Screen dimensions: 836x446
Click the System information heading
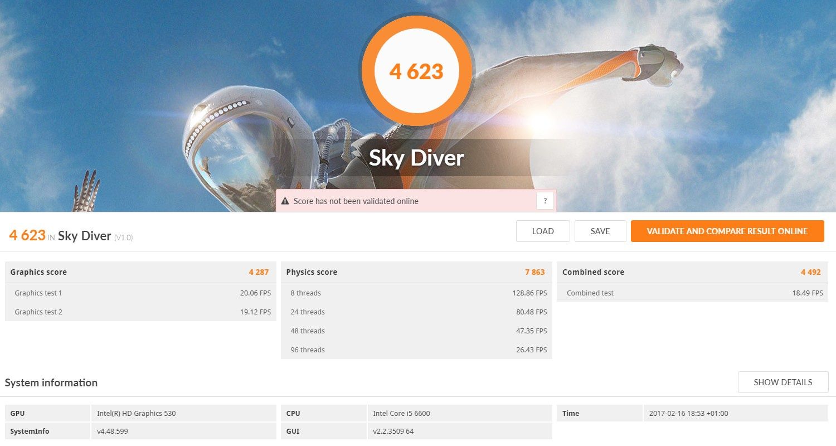coord(51,382)
